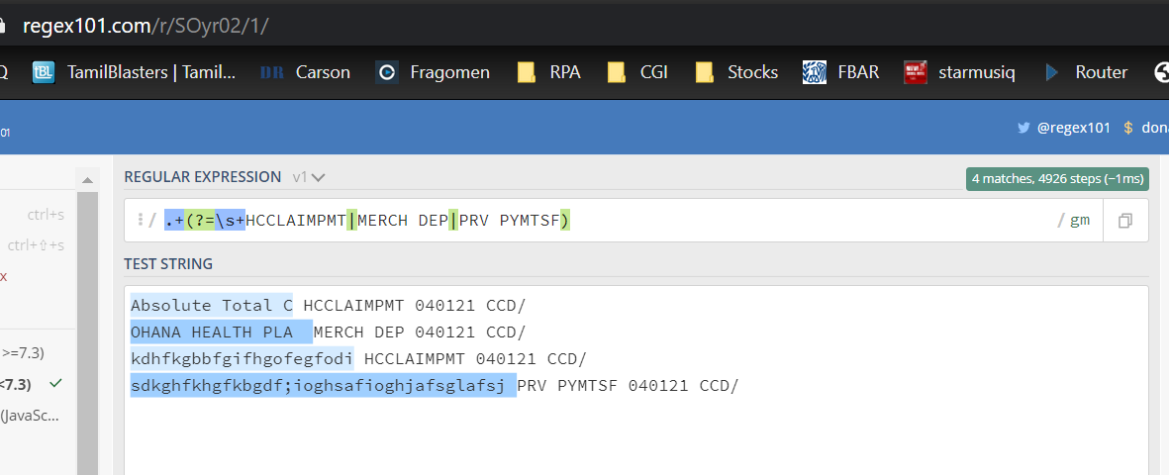Image resolution: width=1169 pixels, height=475 pixels.
Task: Click the 4 matches info badge
Action: [x=1056, y=179]
